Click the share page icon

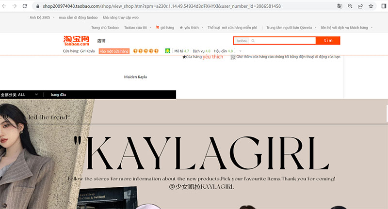(x=360, y=6)
